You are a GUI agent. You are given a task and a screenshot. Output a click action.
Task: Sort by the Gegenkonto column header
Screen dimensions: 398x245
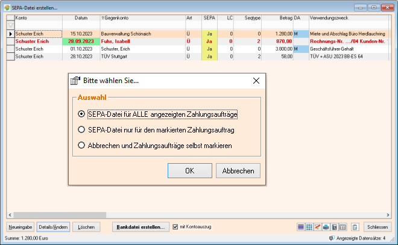143,18
